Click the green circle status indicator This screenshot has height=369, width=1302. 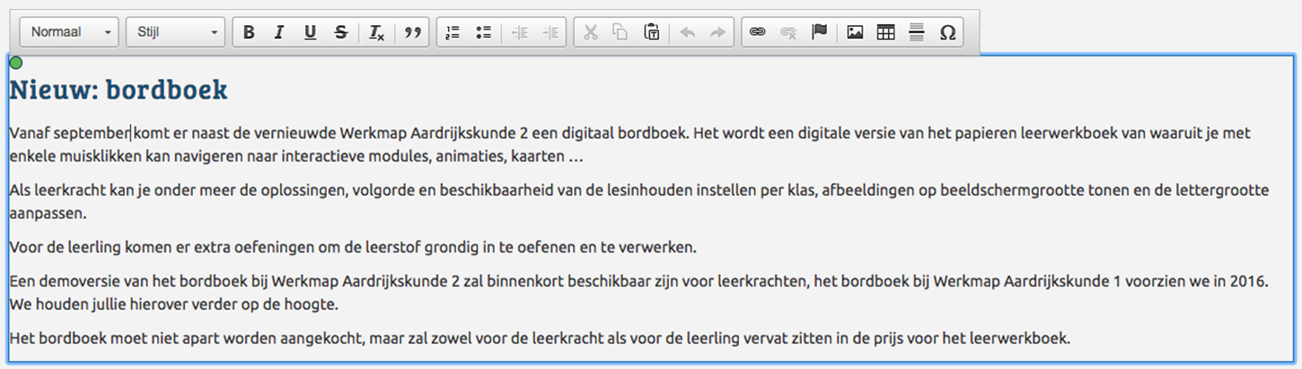click(15, 62)
